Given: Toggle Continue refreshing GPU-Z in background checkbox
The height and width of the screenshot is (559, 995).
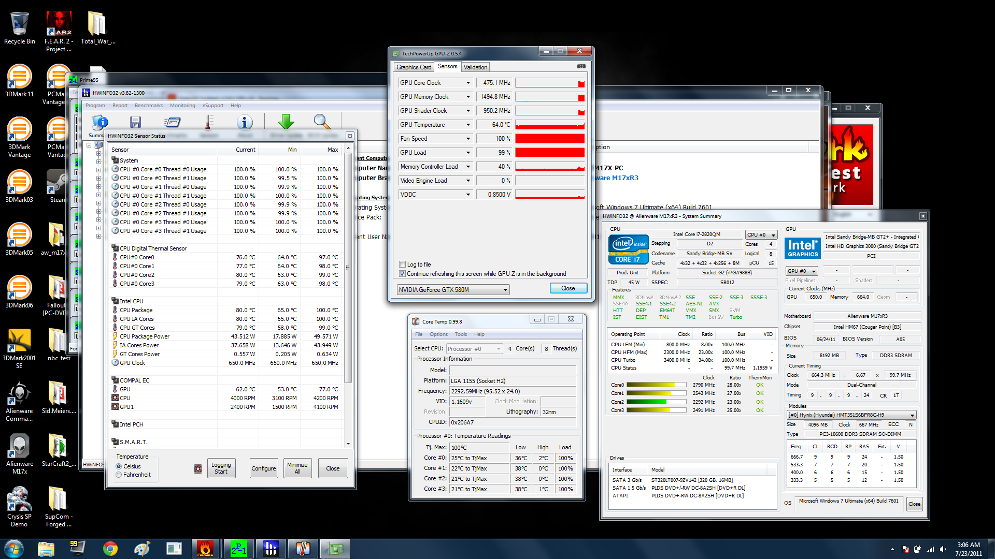Looking at the screenshot, I should (x=402, y=274).
